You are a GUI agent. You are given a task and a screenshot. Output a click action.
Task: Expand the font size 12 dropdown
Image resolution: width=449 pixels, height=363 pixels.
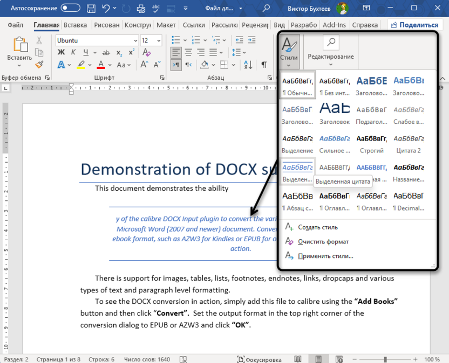[160, 40]
